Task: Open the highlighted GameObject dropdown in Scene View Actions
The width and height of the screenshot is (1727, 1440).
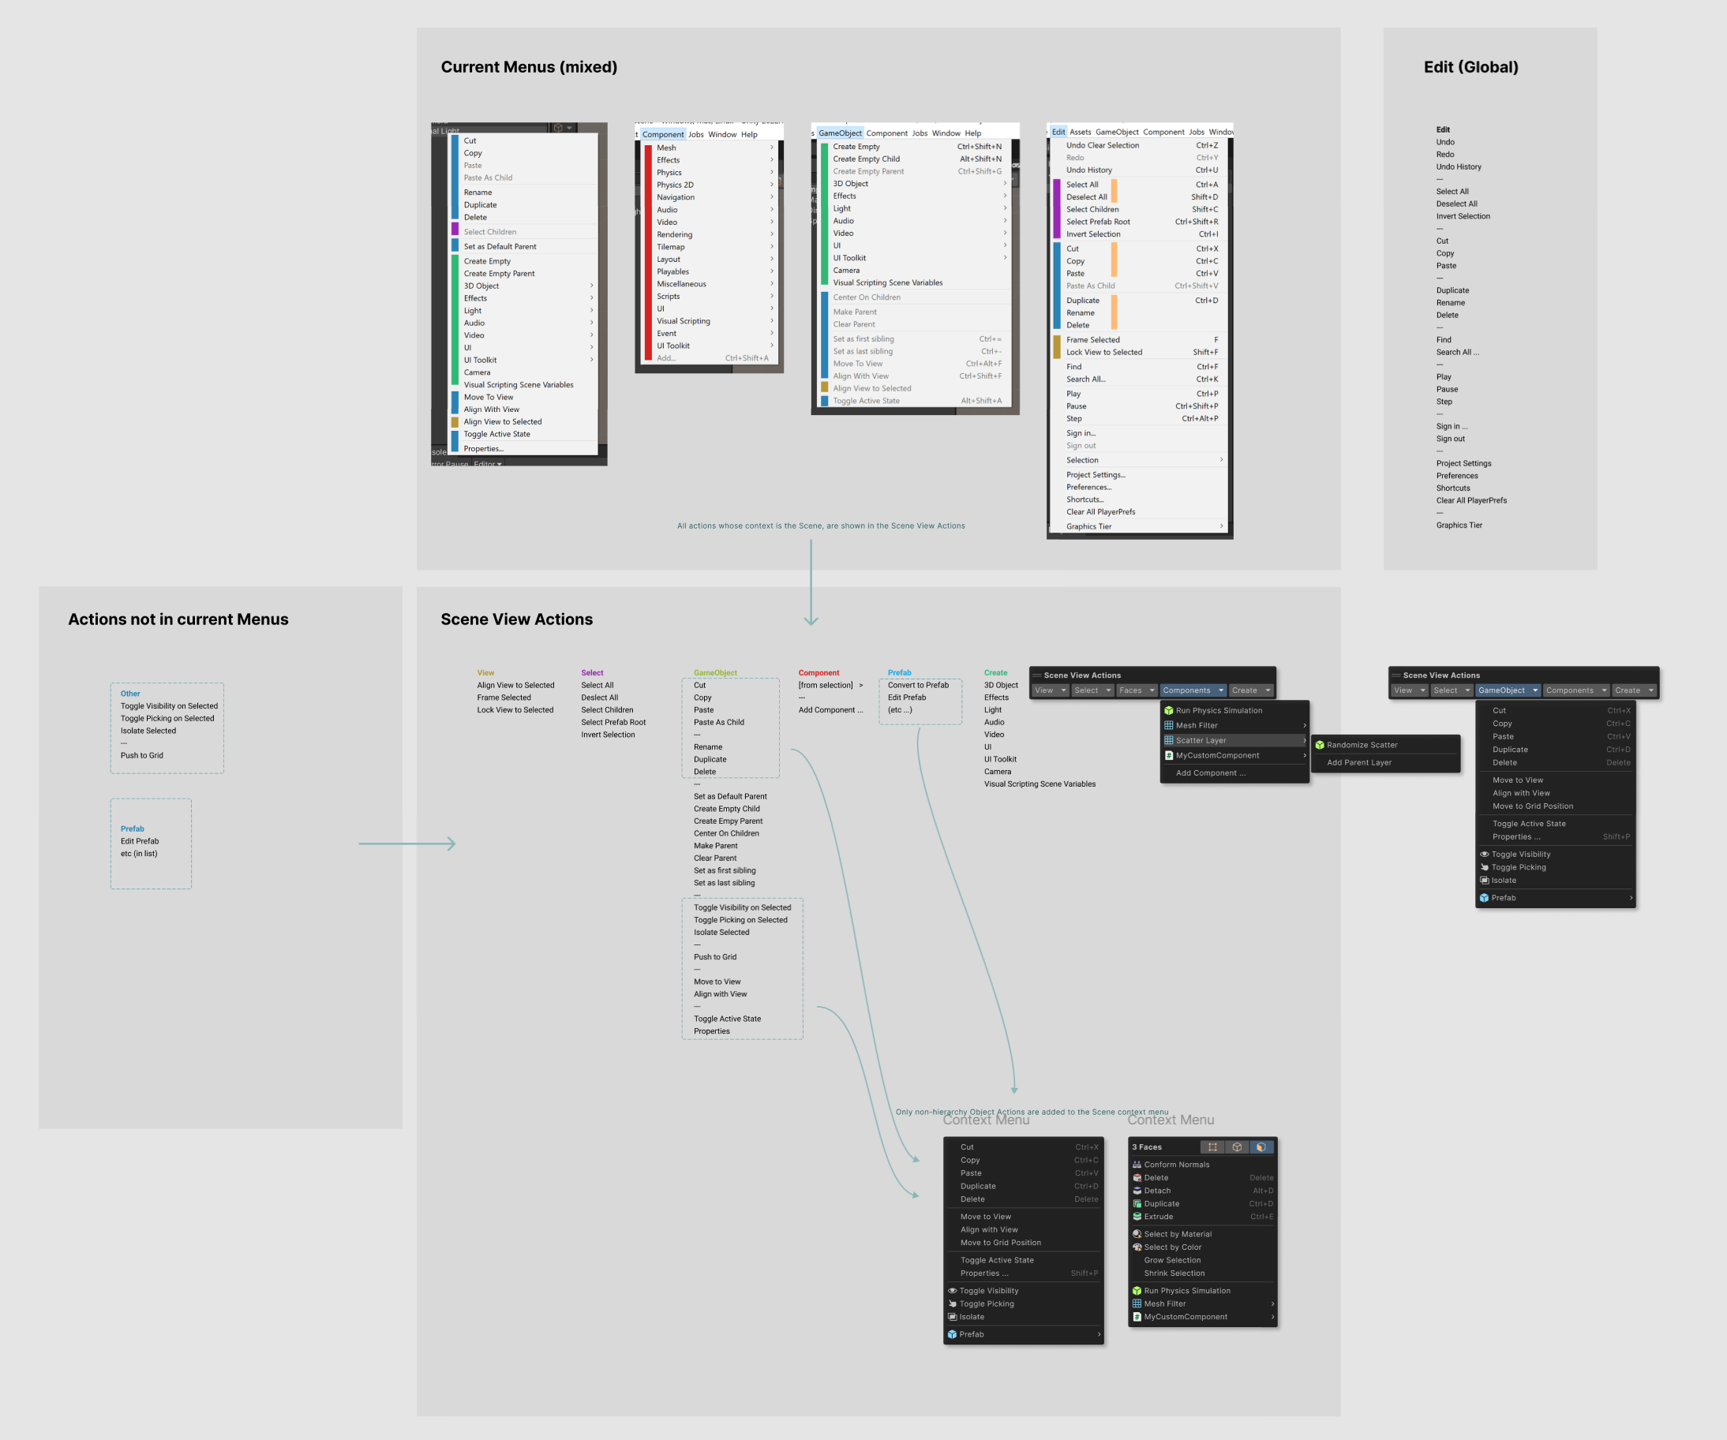Action: tap(1508, 690)
